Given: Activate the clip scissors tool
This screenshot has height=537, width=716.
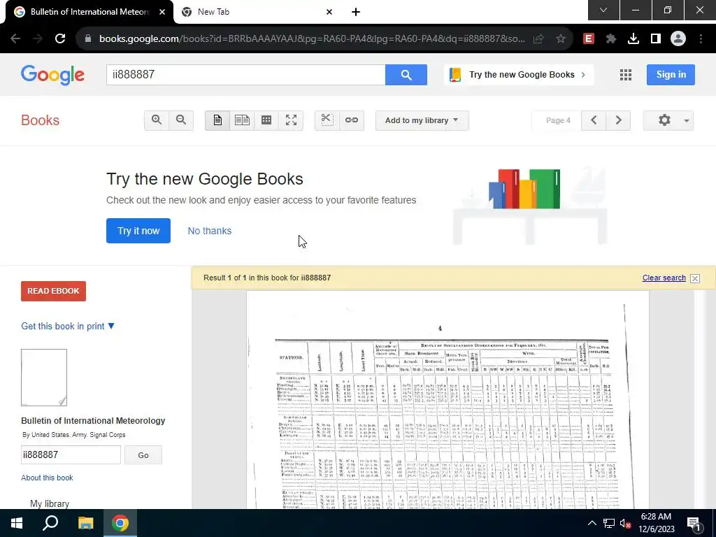Looking at the screenshot, I should click(327, 120).
